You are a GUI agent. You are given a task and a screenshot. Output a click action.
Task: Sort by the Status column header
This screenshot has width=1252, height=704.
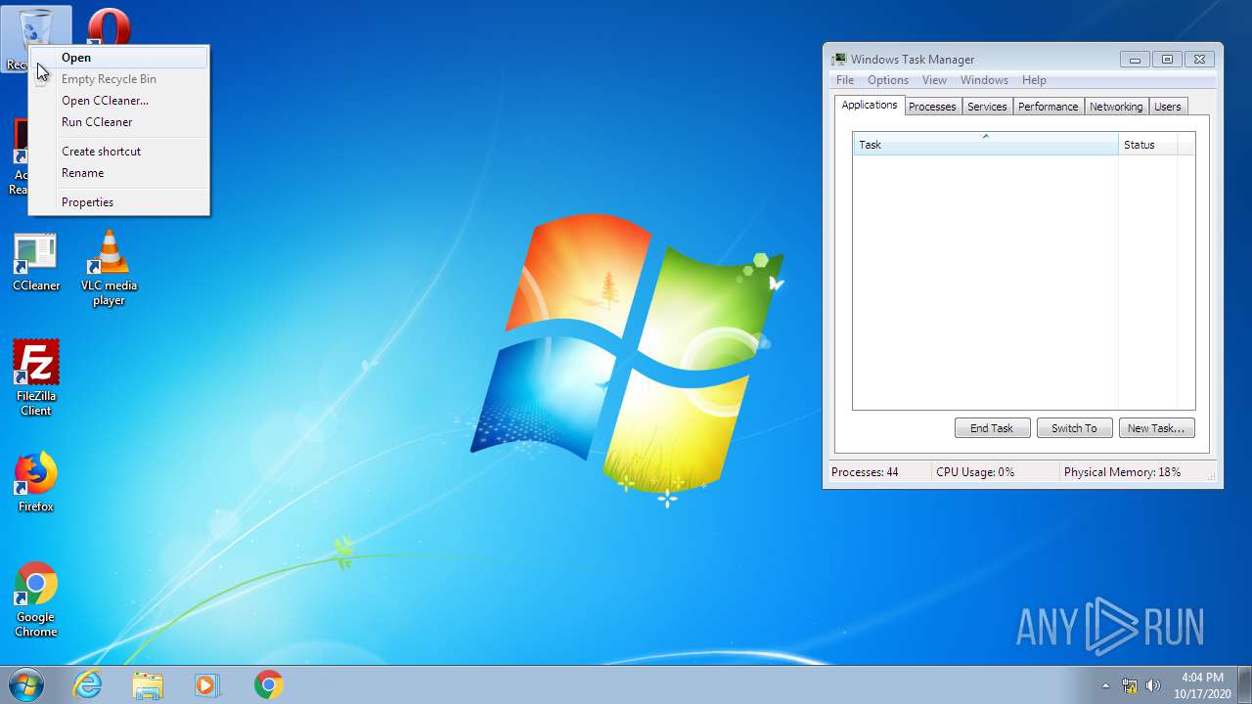pos(1147,145)
